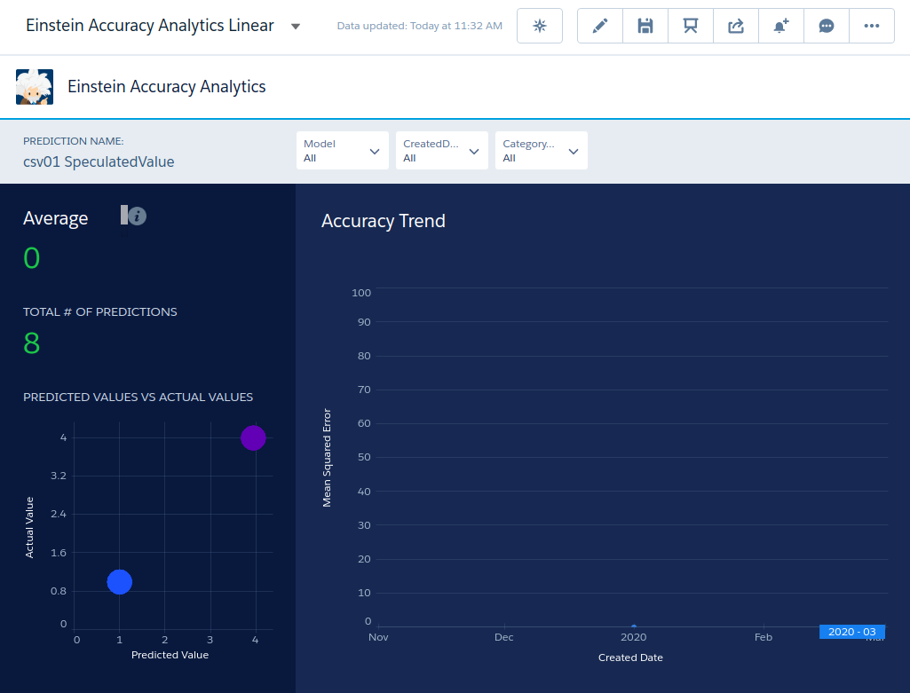Viewport: 910px width, 693px height.
Task: Click the Dec label on x-axis
Action: coord(503,637)
